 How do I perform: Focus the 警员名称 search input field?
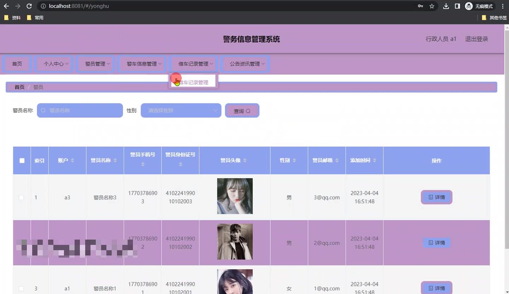[80, 111]
